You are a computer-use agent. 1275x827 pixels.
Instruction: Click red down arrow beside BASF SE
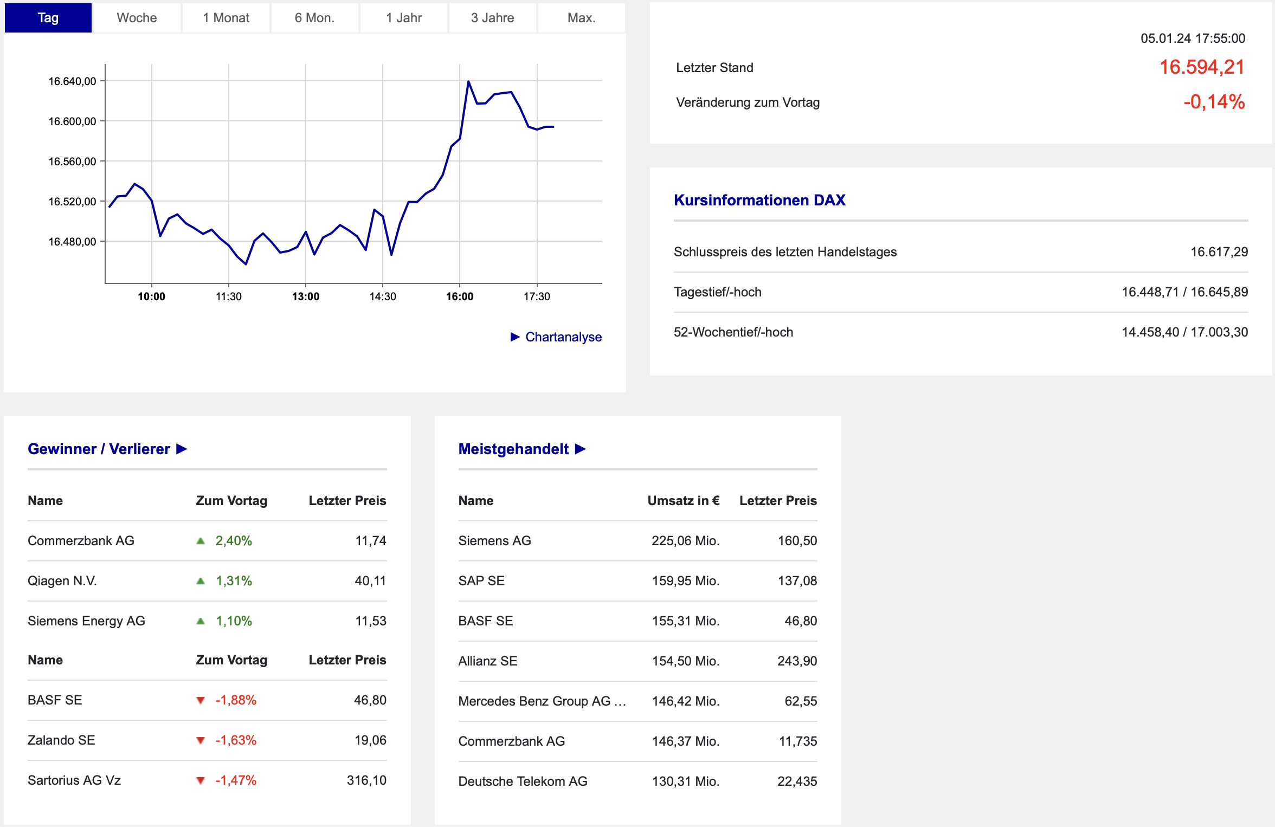point(201,700)
